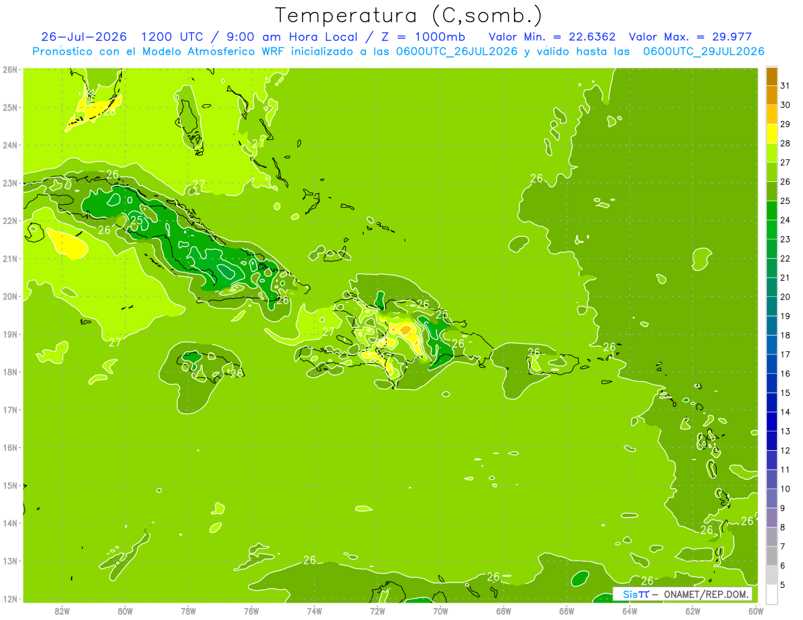
Task: Click the "74W" longitude axis label
Action: pos(315,611)
